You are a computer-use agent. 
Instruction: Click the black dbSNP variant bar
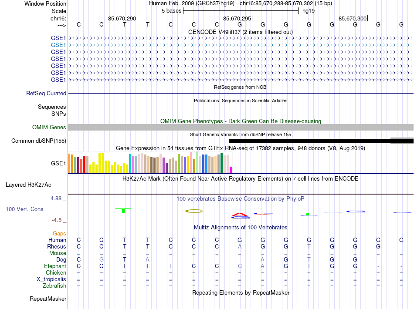[310, 141]
